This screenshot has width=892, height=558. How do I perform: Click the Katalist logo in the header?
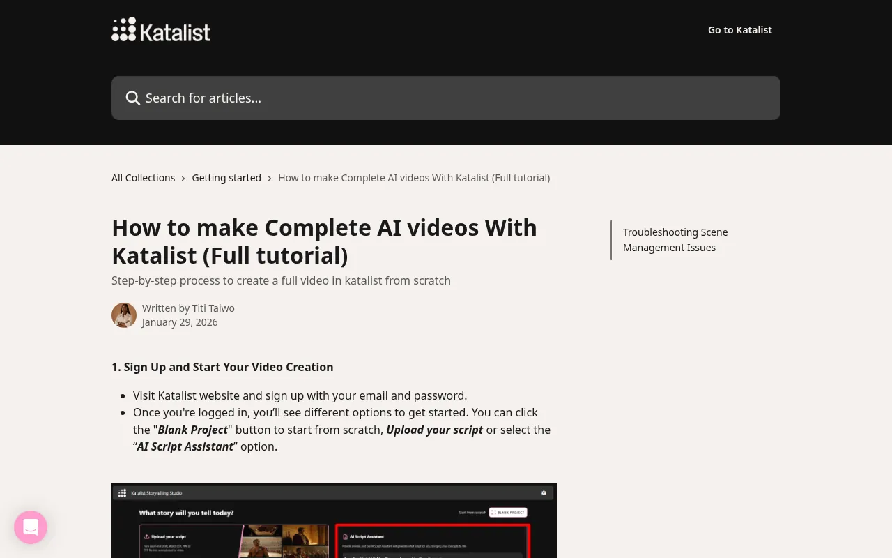click(161, 30)
